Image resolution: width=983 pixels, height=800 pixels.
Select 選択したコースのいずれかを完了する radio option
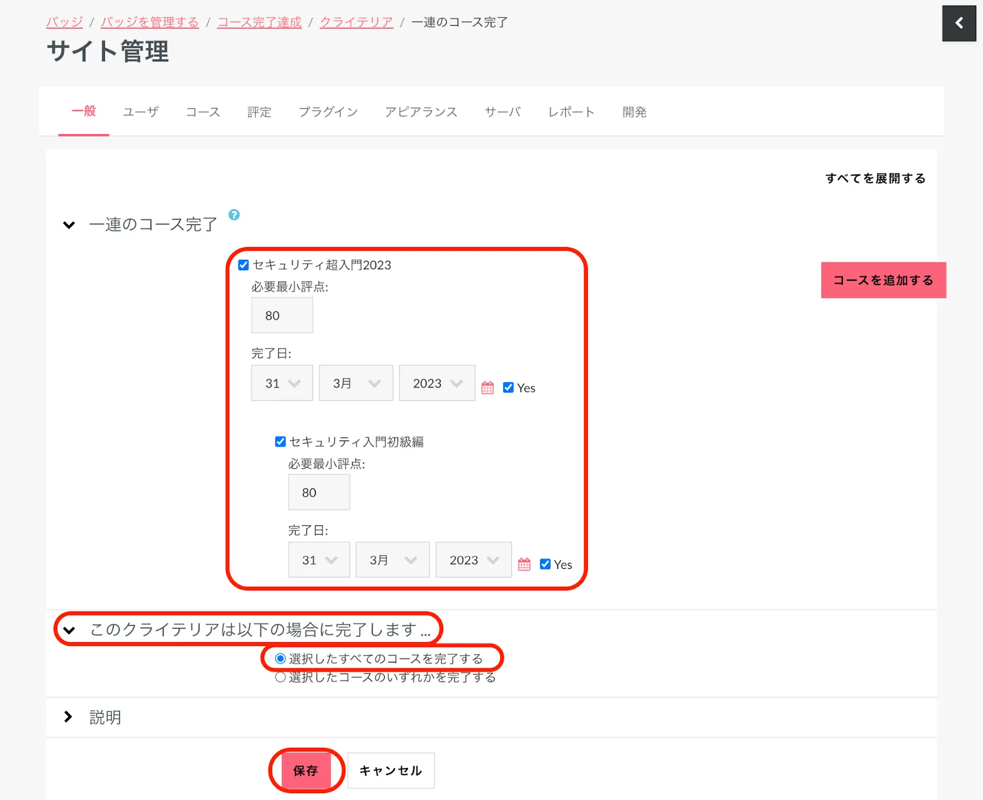click(x=281, y=677)
